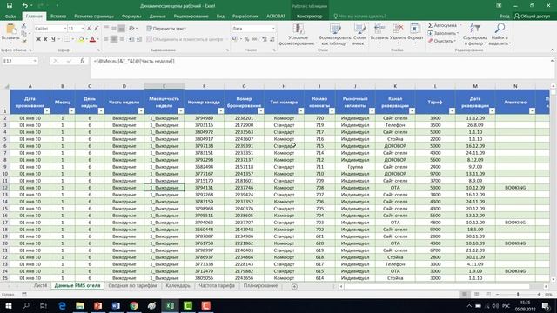Open the Файл tab
Viewport: 557px width, 313px height.
pyautogui.click(x=10, y=17)
